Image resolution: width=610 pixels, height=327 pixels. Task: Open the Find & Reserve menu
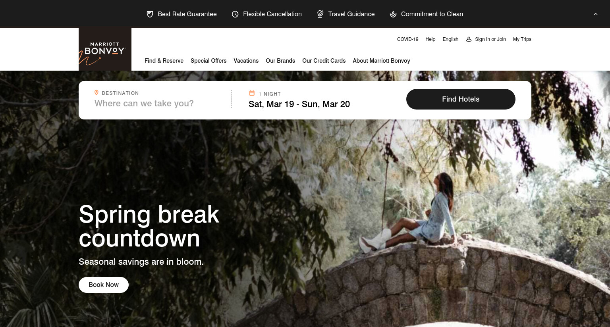click(x=164, y=61)
